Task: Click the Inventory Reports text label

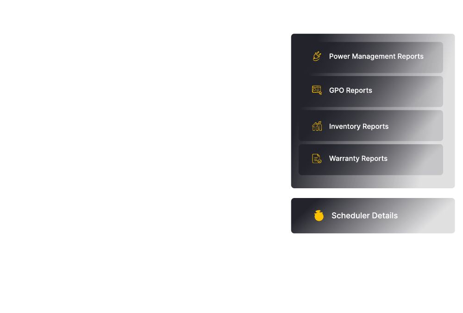Action: pyautogui.click(x=359, y=126)
